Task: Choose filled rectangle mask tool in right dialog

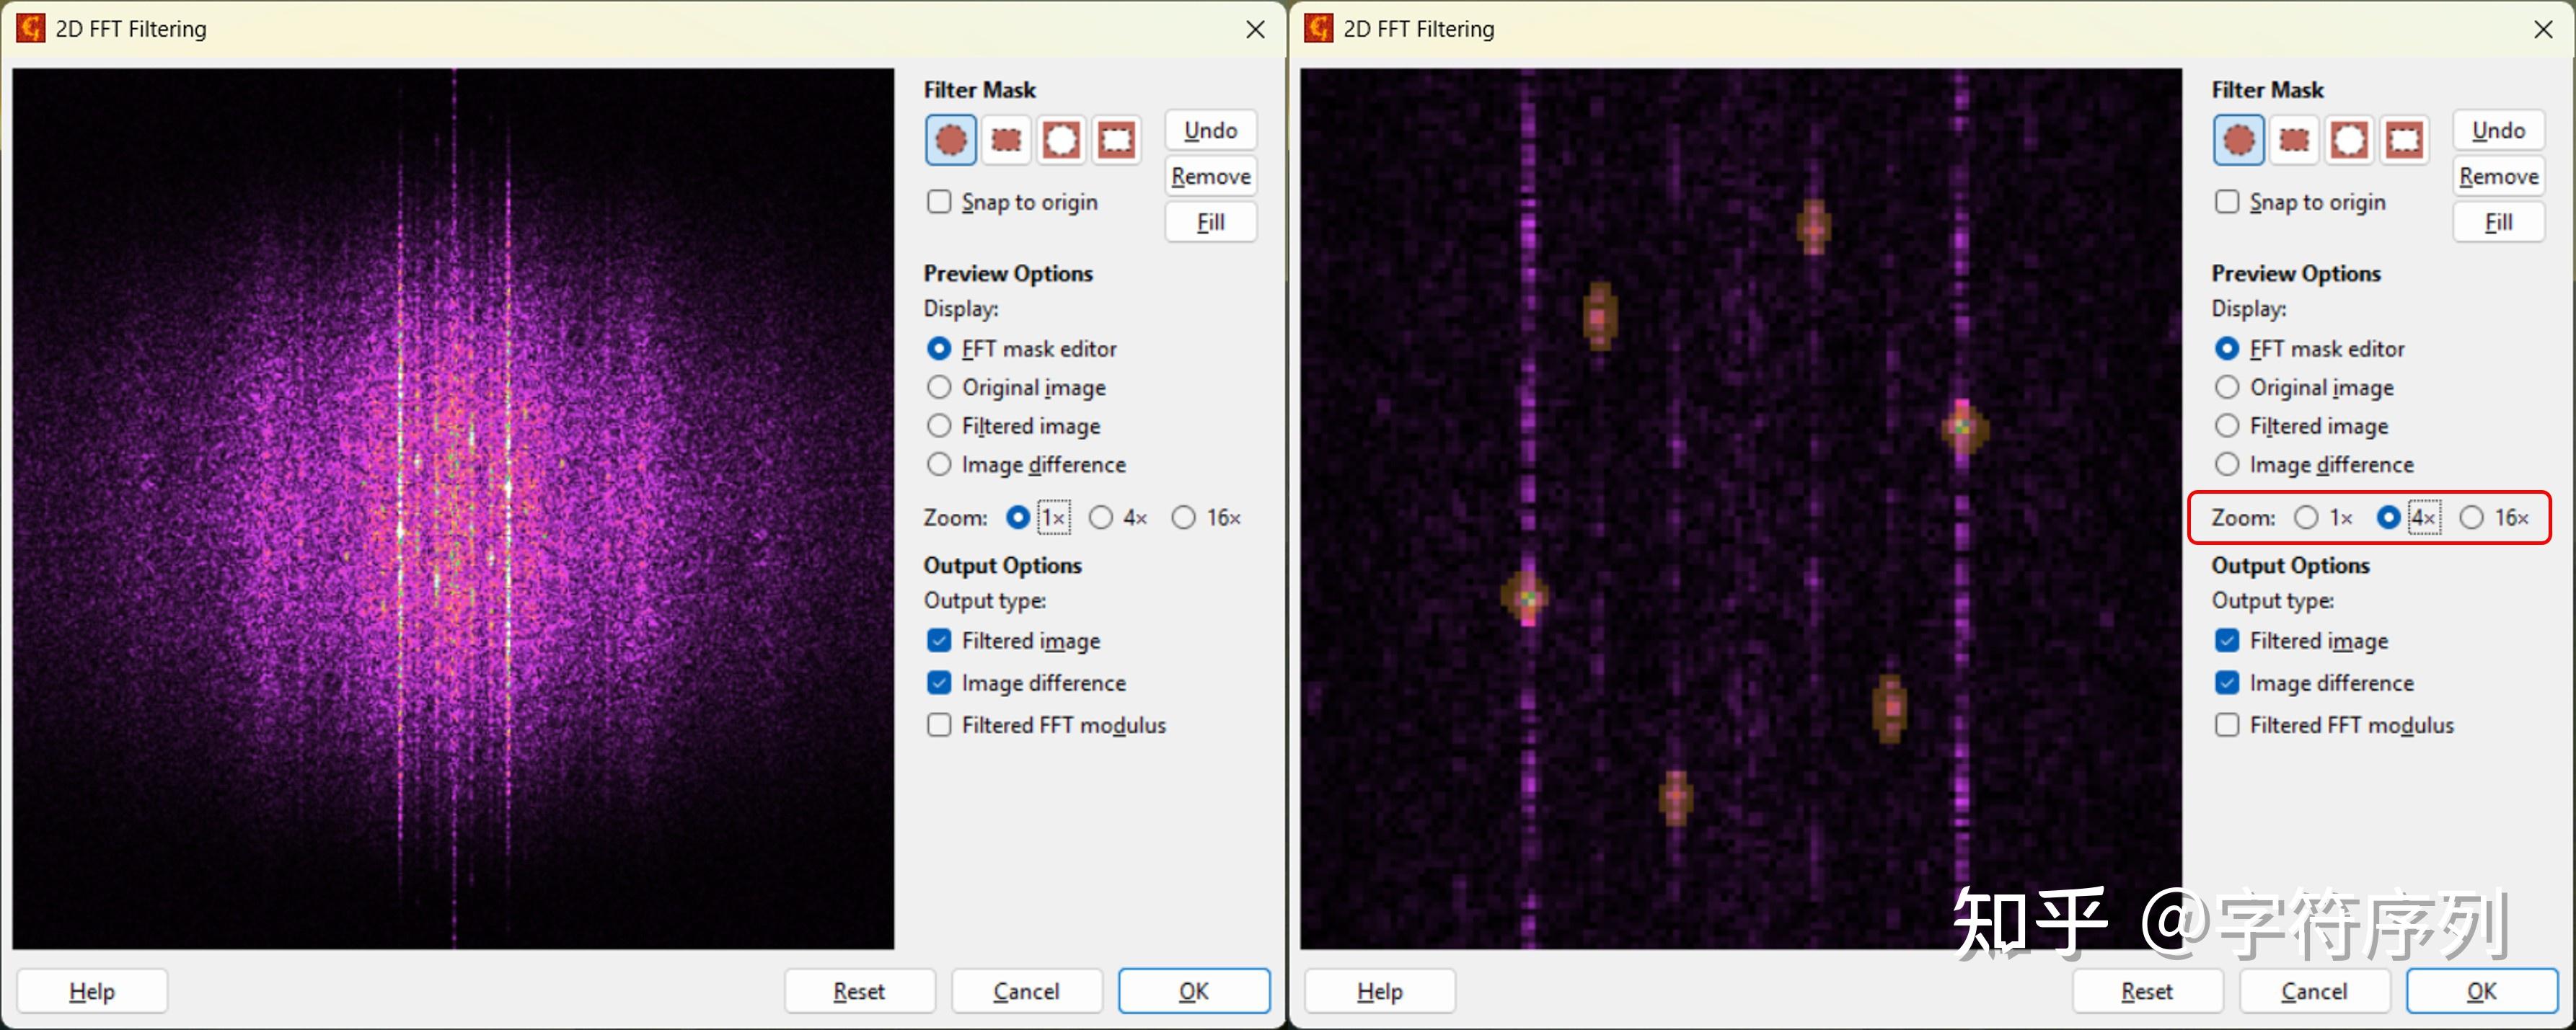Action: tap(2293, 140)
